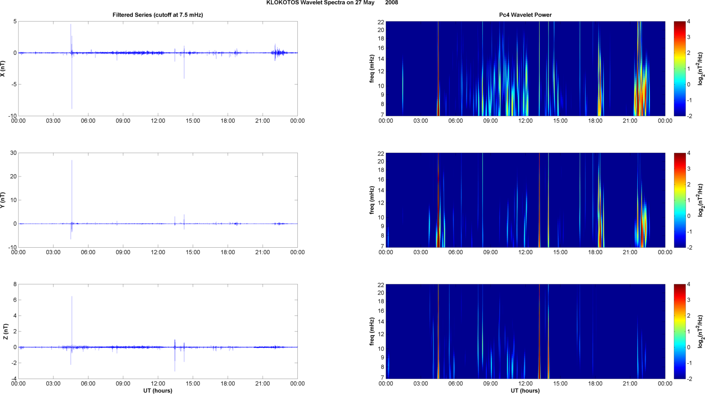Select the X series burst near 22:00
This screenshot has height=394, width=705.
pos(278,53)
